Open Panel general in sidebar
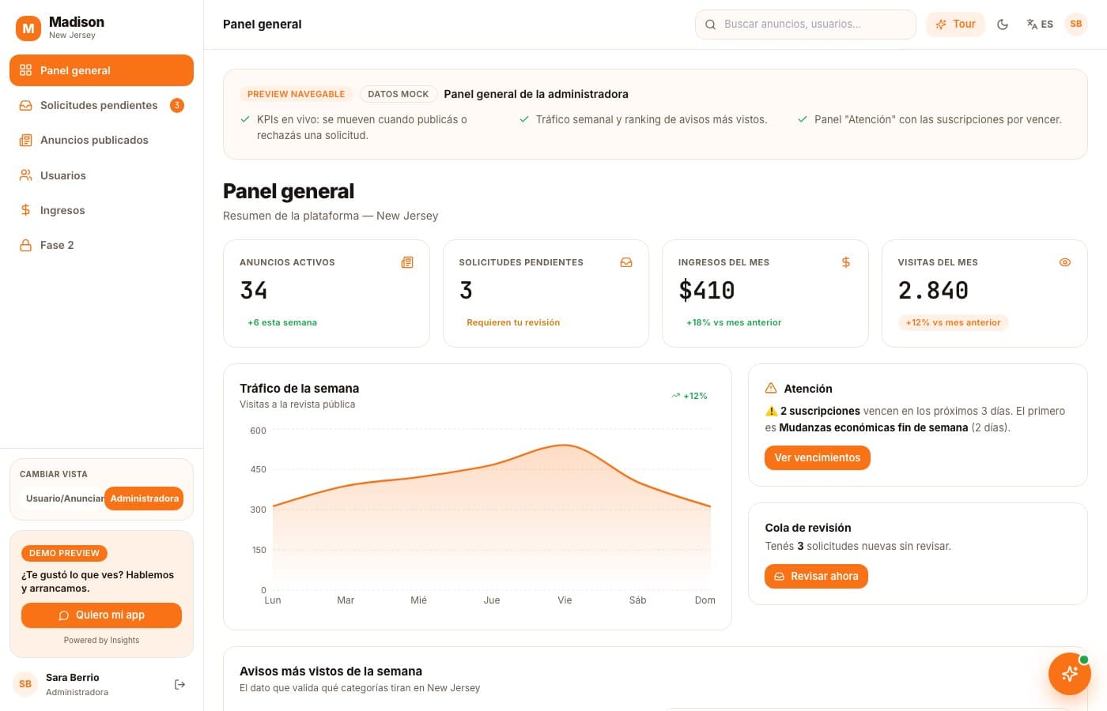The image size is (1107, 711). tap(101, 70)
